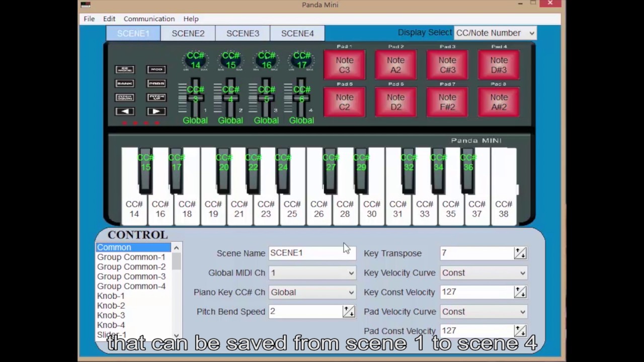644x362 pixels.
Task: Click white piano key CC# 14
Action: pyautogui.click(x=134, y=209)
